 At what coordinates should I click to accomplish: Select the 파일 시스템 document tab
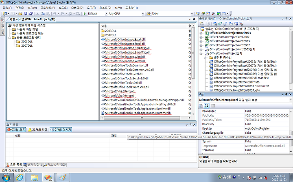[x=32, y=19]
